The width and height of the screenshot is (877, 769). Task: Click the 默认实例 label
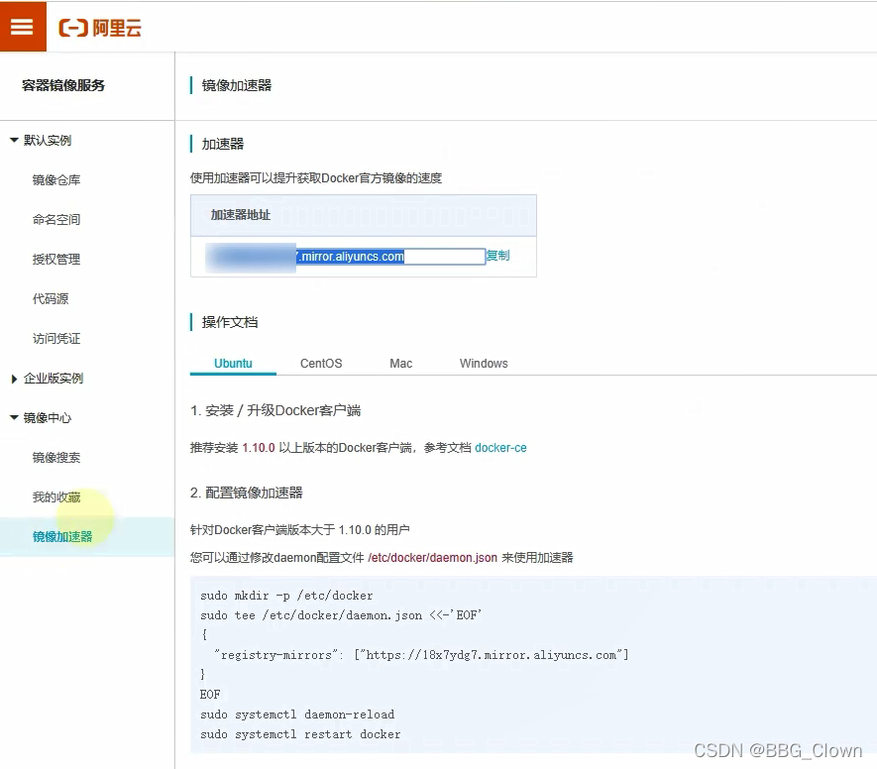pos(48,141)
